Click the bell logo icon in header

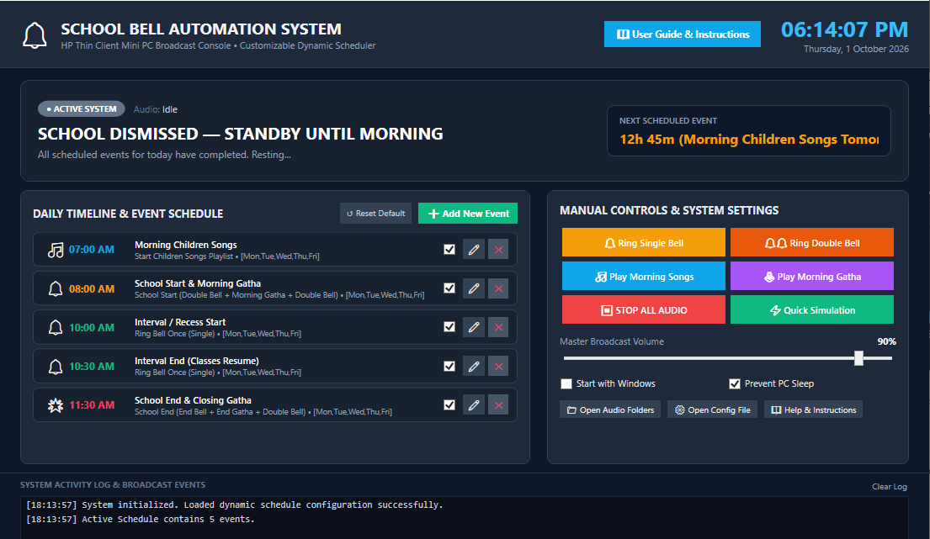tap(35, 35)
